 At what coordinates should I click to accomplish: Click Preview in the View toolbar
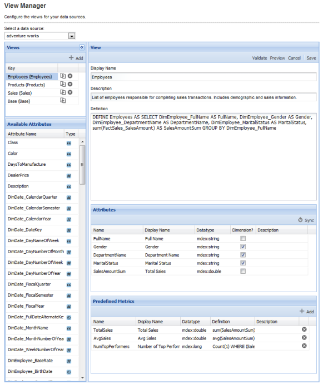pos(277,58)
